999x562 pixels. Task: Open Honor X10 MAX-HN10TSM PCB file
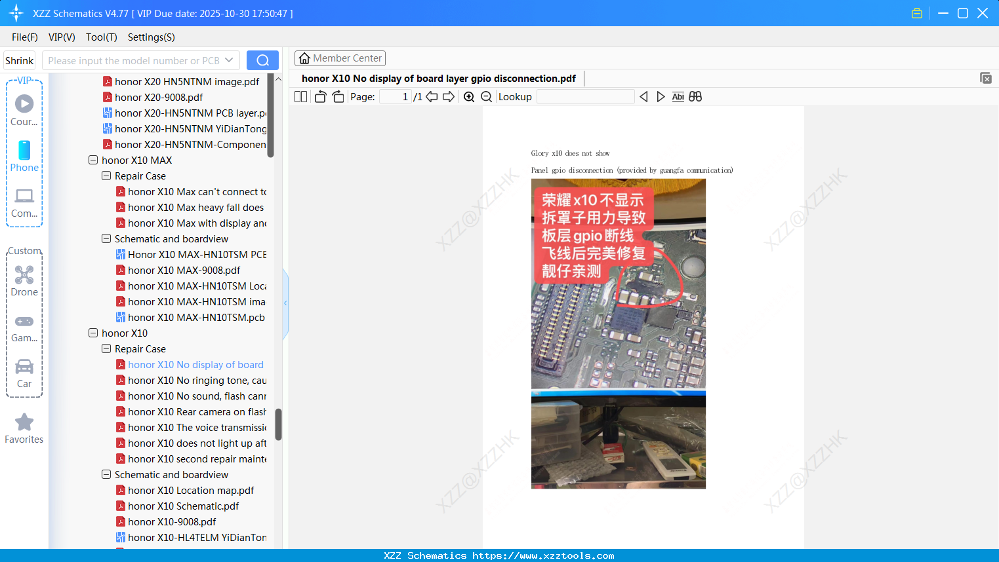192,254
